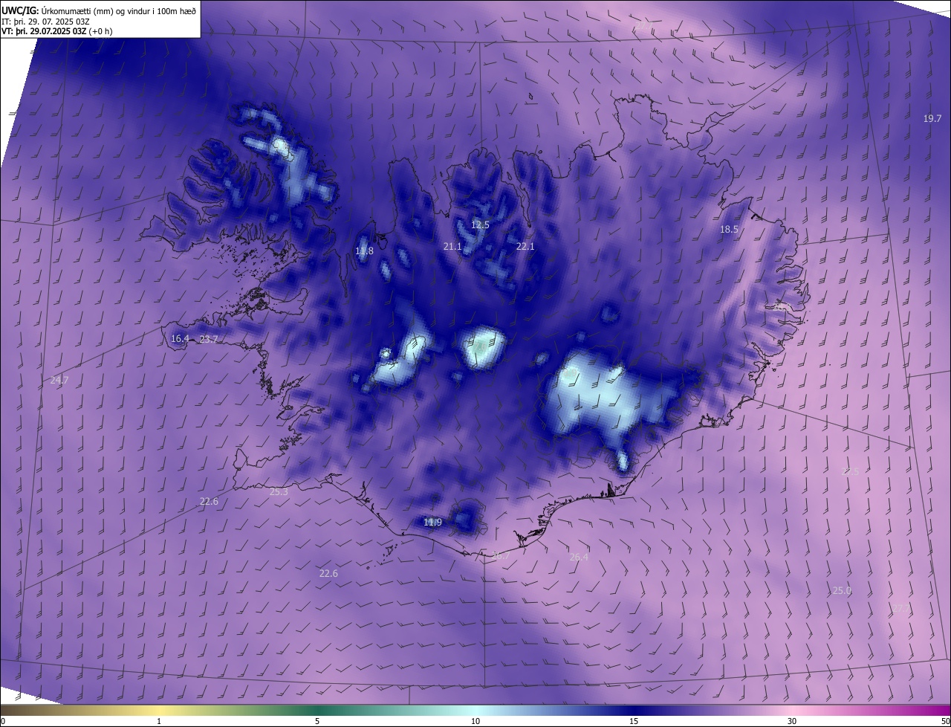Image resolution: width=951 pixels, height=727 pixels.
Task: Click the 12.5 value in northern Iceland
Action: pyautogui.click(x=481, y=224)
